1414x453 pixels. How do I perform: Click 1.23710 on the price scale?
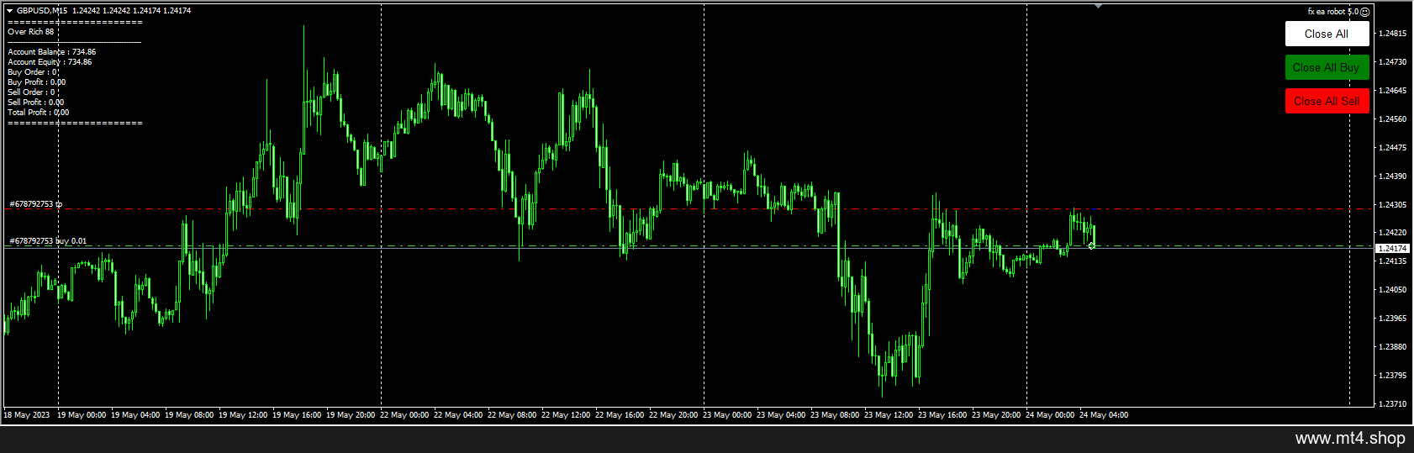(1393, 404)
